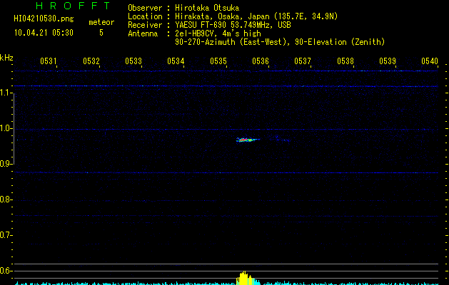Click the 0534 time marker
449x285 pixels.
point(176,61)
